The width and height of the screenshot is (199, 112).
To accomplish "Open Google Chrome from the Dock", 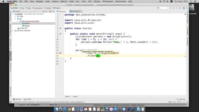I will pos(69,109).
